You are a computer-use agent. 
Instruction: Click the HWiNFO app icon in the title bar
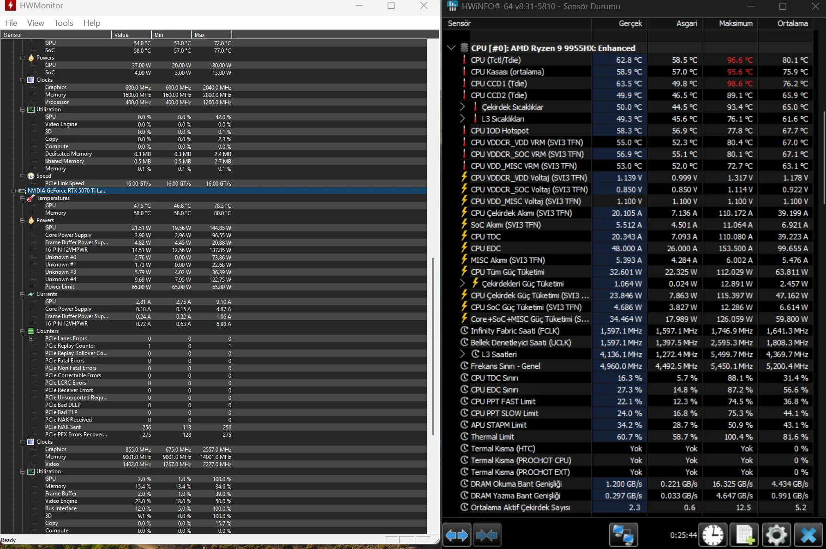tap(453, 6)
